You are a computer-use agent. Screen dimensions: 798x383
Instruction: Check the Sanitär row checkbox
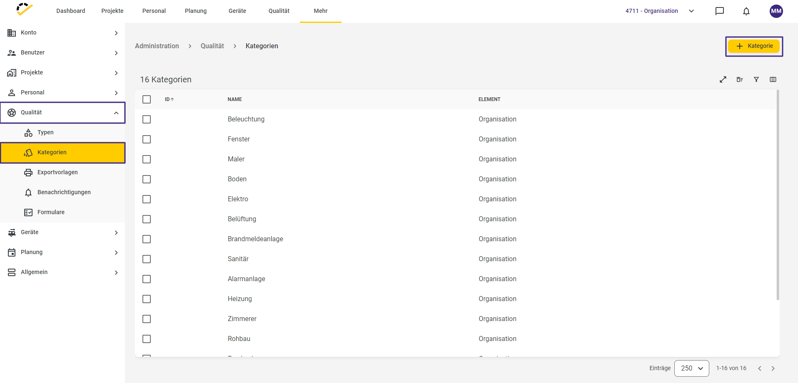click(x=147, y=259)
